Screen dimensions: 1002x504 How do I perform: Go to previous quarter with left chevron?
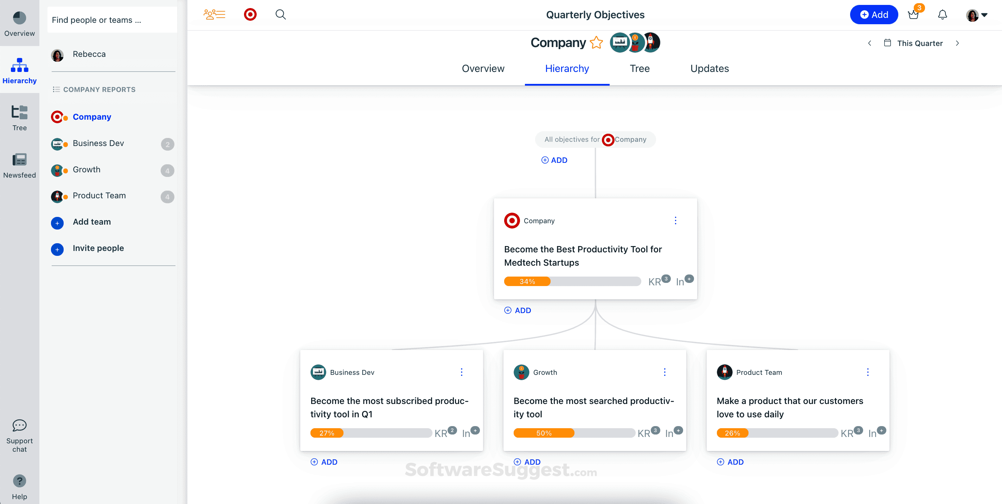(x=869, y=43)
